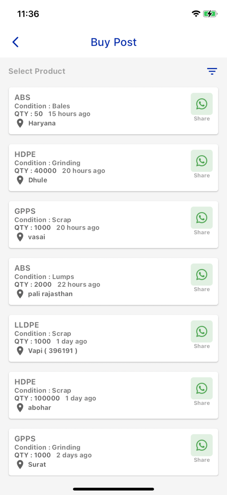The image size is (227, 495).
Task: Click the Haryana location pin icon
Action: (20, 123)
